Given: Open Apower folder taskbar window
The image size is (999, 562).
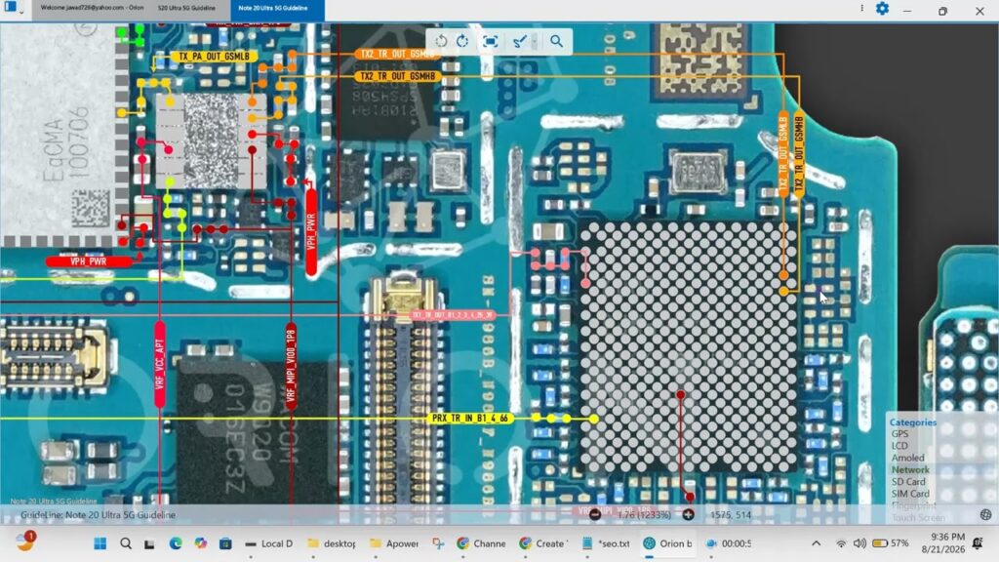Looking at the screenshot, I should [394, 543].
